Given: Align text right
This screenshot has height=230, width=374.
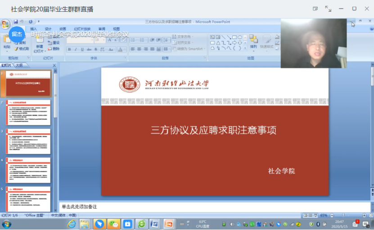Looking at the screenshot, I should point(145,49).
